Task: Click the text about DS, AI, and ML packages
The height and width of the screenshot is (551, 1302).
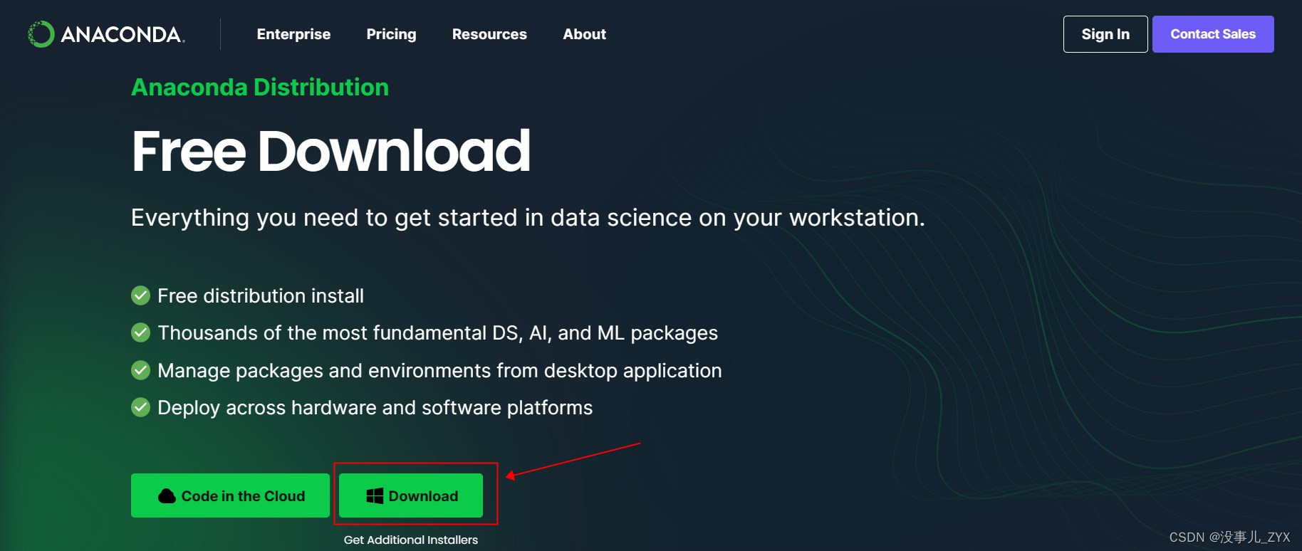Action: [437, 332]
